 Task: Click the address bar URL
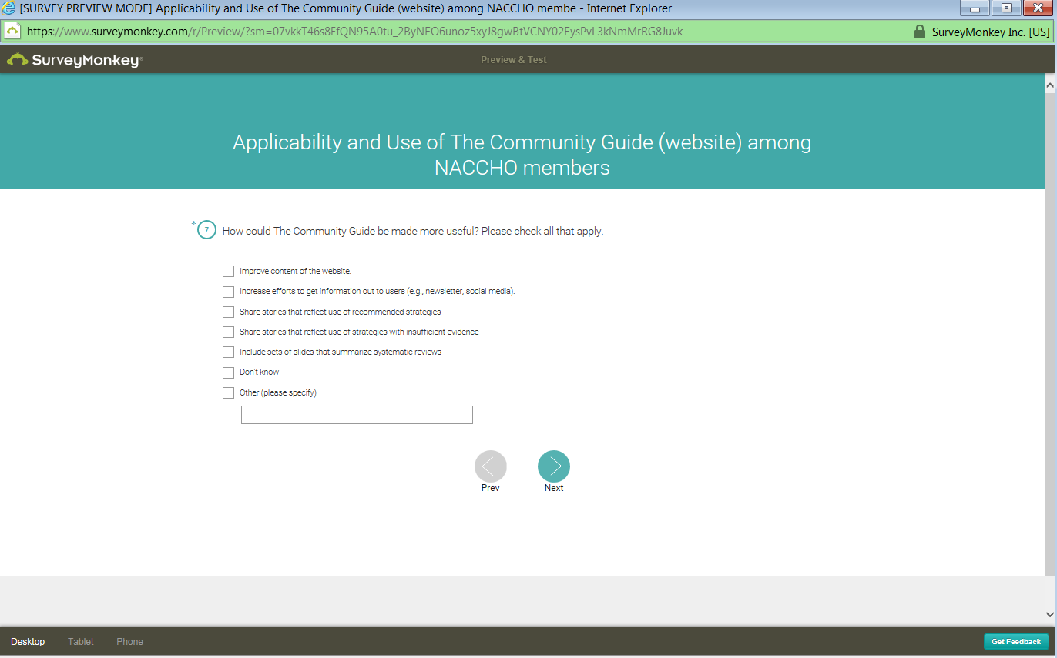tap(354, 32)
